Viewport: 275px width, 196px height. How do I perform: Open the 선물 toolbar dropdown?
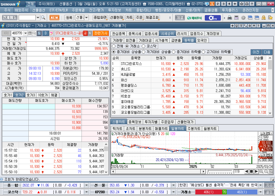[x=86, y=18]
